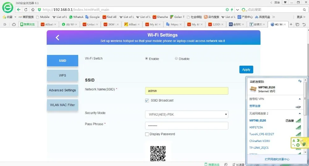This screenshot has height=166, width=309.
Task: Open the browser home page icon
Action: tap(33, 10)
